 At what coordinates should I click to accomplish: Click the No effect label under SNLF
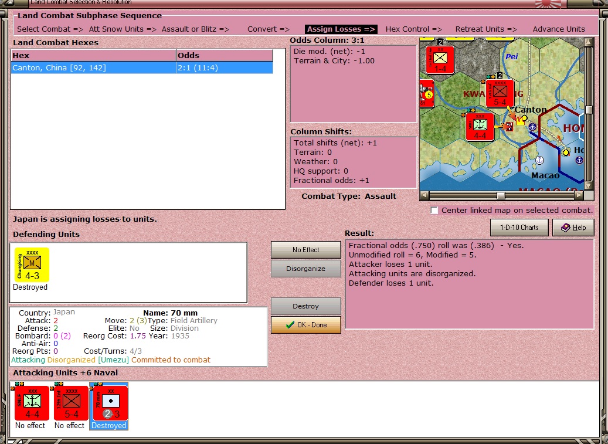[x=30, y=425]
